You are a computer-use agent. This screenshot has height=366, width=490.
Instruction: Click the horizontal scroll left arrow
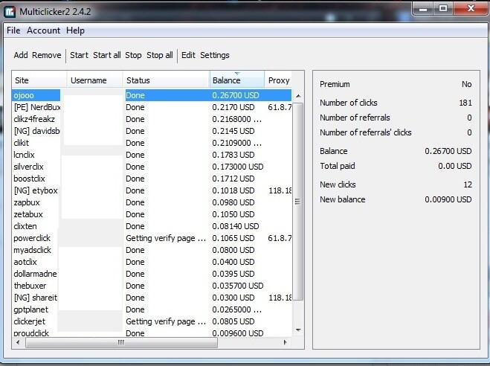[18, 342]
